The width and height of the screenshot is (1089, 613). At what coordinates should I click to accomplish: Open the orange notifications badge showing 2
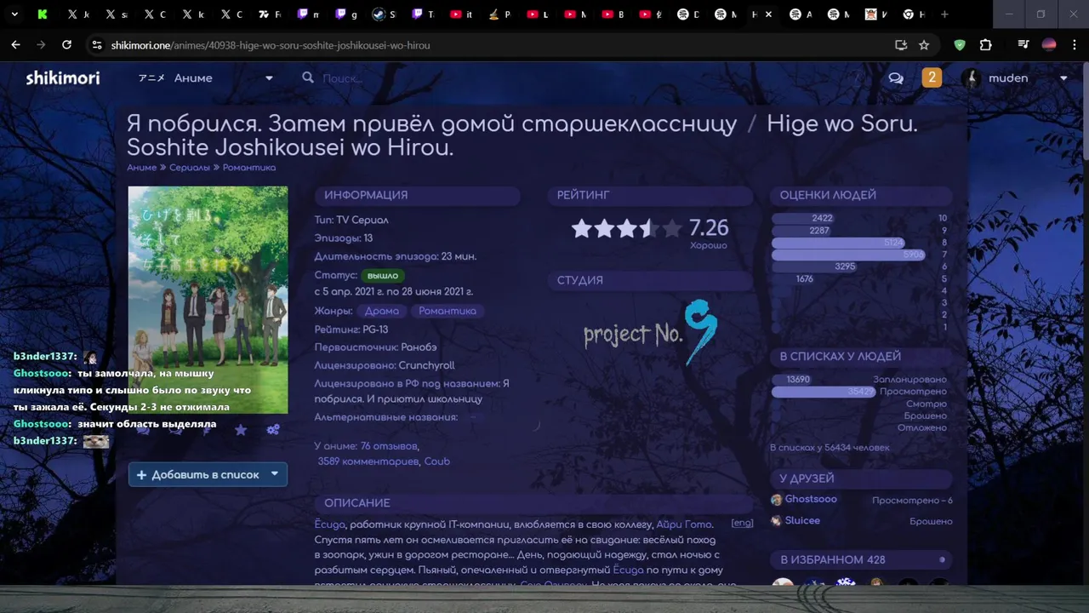pyautogui.click(x=932, y=77)
